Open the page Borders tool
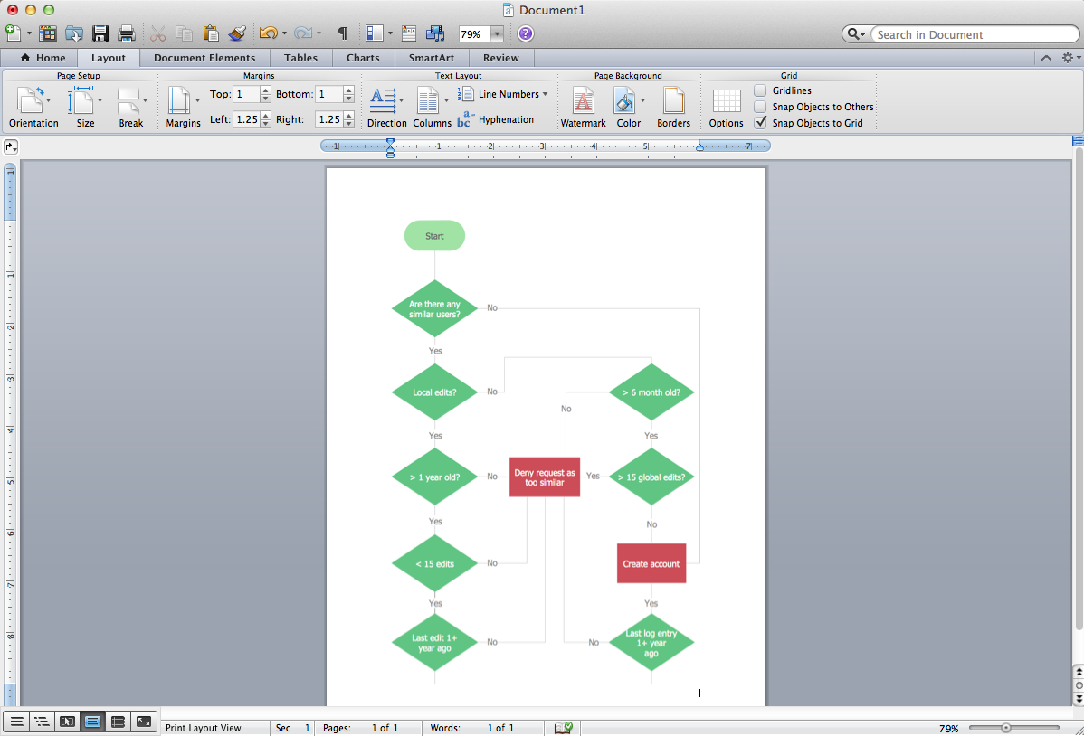Screen dimensions: 1084x736 click(x=673, y=107)
